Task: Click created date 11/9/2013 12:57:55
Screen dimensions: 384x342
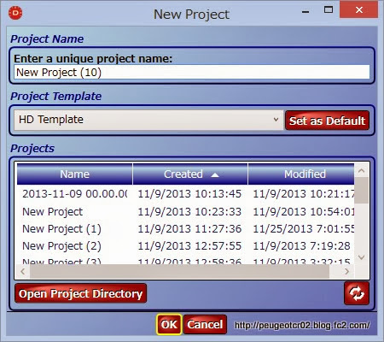Action: coord(189,246)
